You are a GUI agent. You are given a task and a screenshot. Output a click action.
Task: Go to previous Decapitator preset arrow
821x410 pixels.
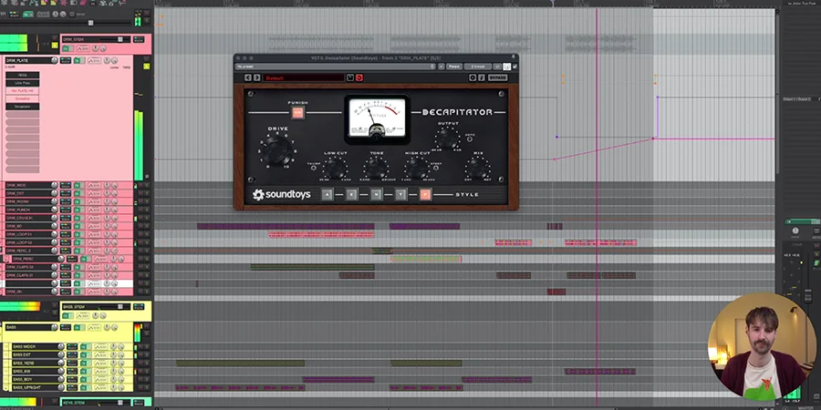247,77
